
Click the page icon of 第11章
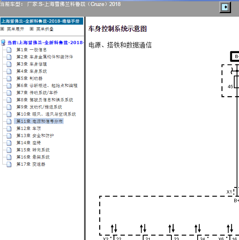[x=9, y=121]
